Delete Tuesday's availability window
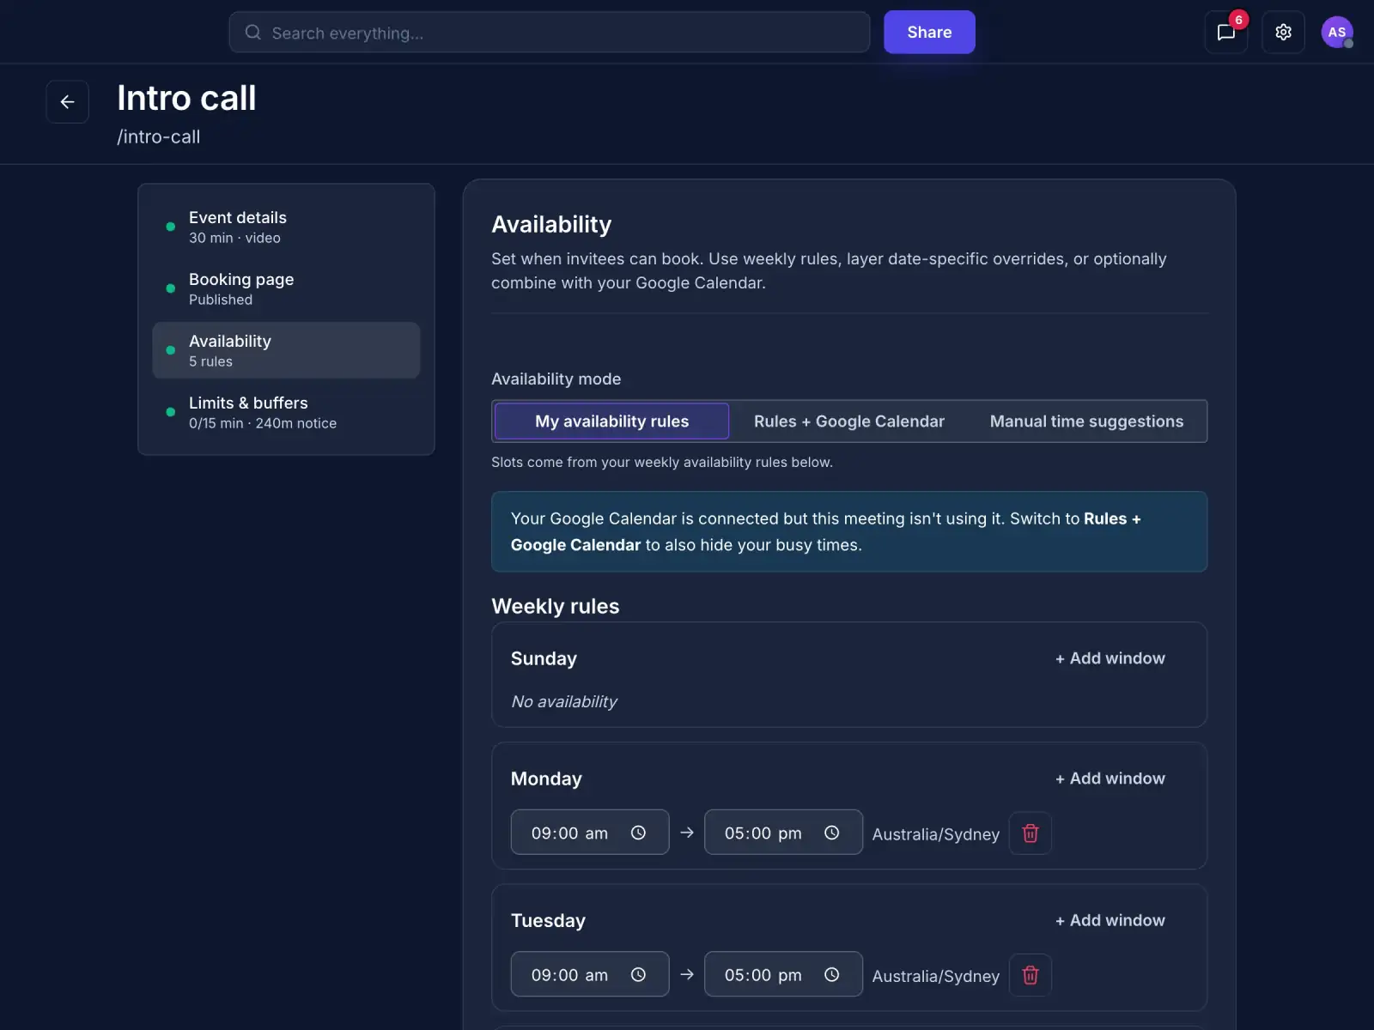Viewport: 1374px width, 1030px height. pyautogui.click(x=1030, y=975)
